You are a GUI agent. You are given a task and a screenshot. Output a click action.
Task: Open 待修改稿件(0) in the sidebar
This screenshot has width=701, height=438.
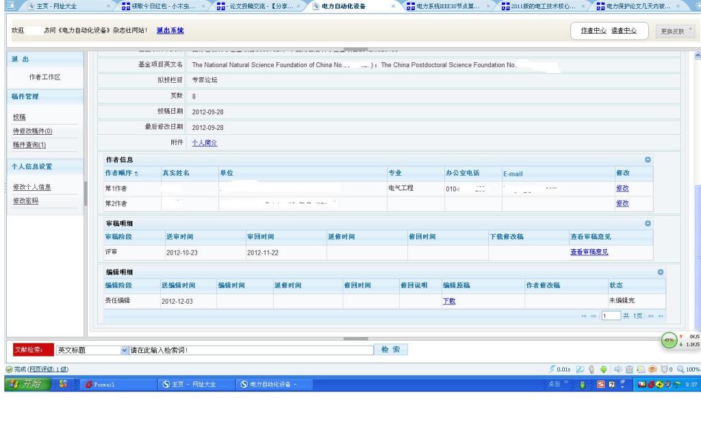[x=32, y=131]
